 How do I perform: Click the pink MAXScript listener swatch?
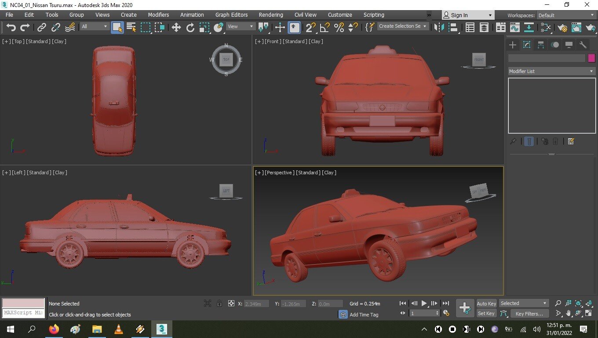(23, 303)
